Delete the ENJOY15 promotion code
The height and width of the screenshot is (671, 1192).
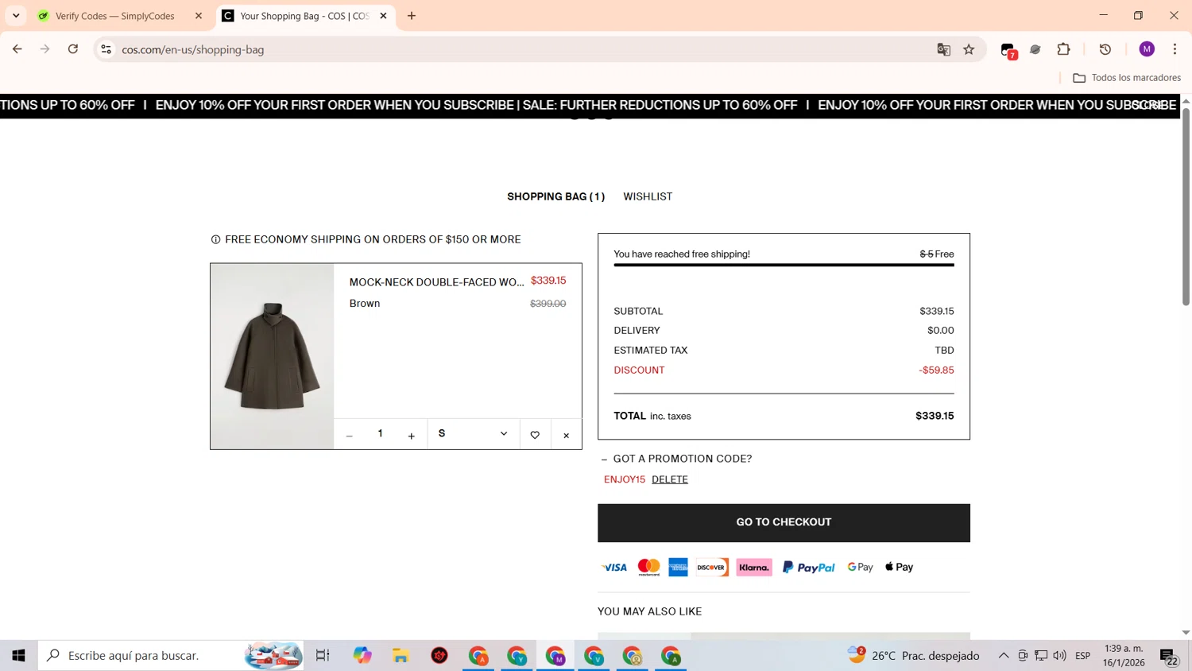click(x=670, y=479)
